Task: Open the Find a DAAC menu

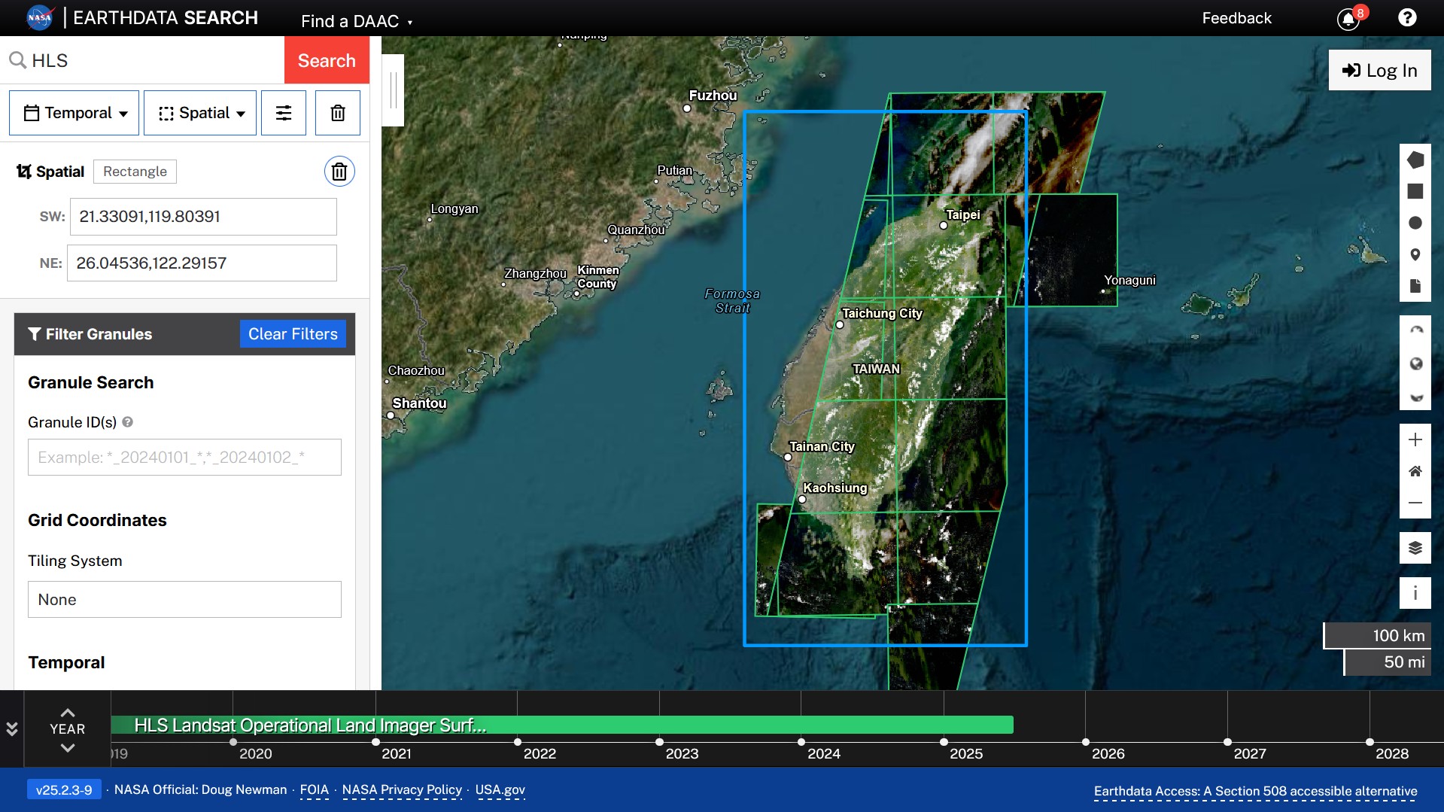Action: coord(355,20)
